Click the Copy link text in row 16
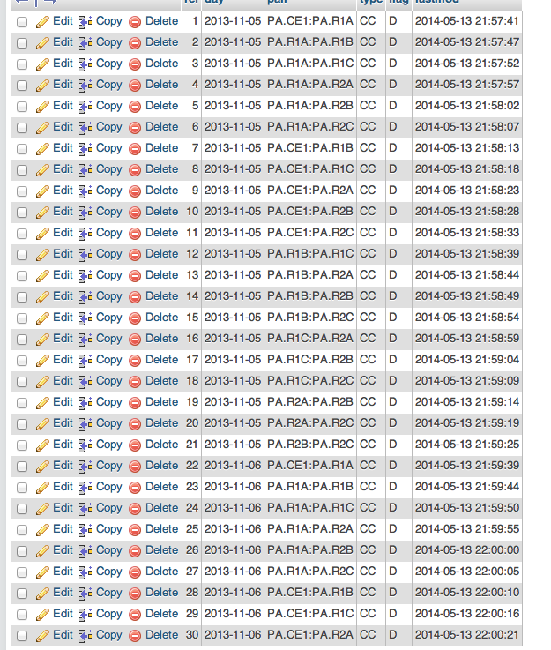The height and width of the screenshot is (650, 551). (x=109, y=338)
